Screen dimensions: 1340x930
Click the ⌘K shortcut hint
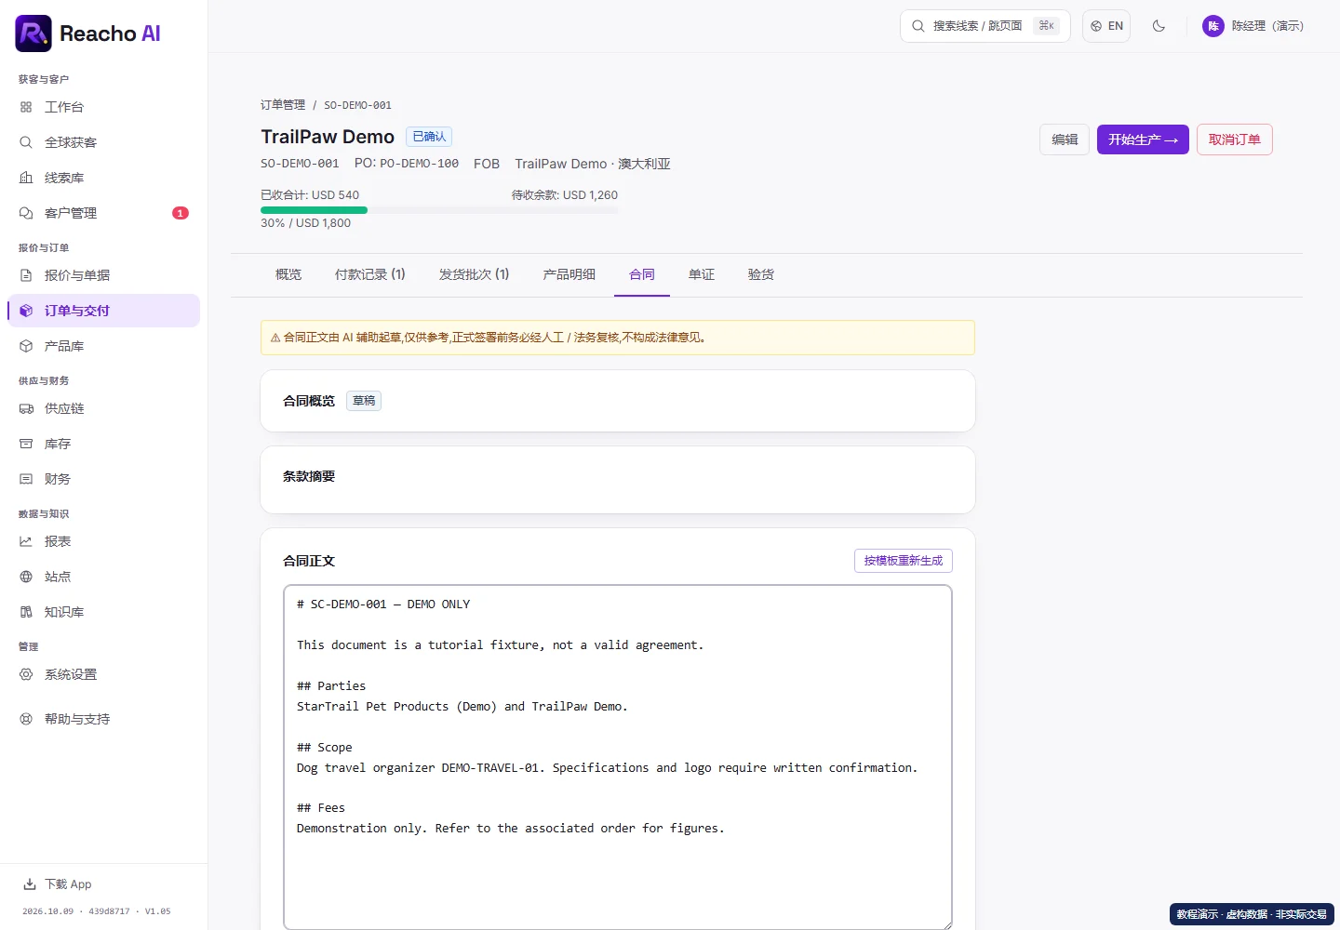pyautogui.click(x=1047, y=26)
